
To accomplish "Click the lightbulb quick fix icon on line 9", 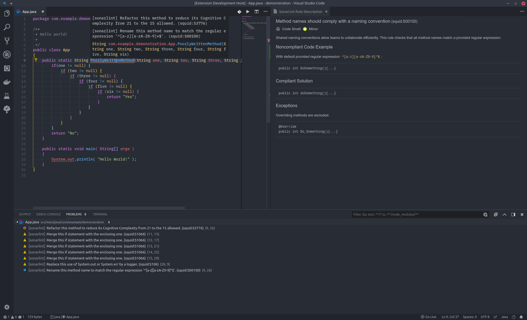I will click(x=36, y=60).
